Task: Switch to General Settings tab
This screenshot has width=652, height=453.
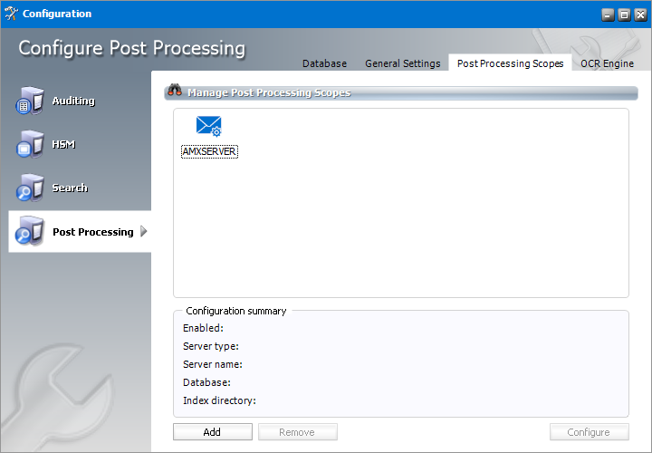Action: tap(402, 63)
